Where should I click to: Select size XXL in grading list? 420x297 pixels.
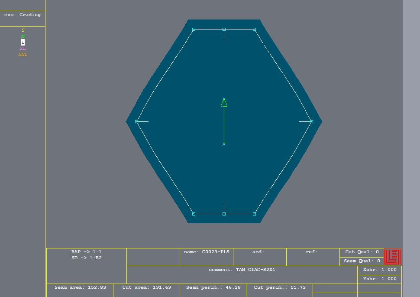click(x=23, y=55)
